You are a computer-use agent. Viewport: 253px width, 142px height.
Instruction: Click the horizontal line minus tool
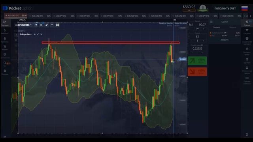pos(52,25)
